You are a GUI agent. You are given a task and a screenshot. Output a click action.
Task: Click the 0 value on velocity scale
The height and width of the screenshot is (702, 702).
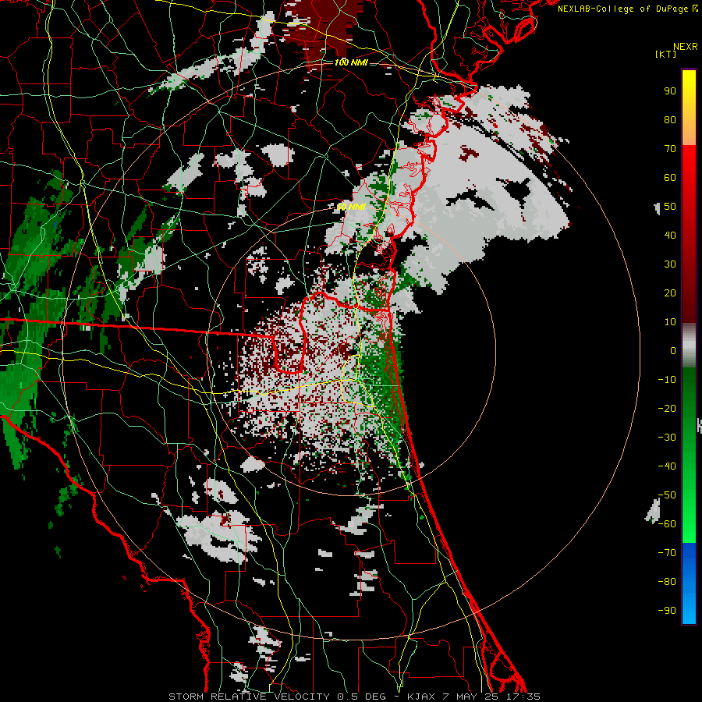tap(673, 351)
